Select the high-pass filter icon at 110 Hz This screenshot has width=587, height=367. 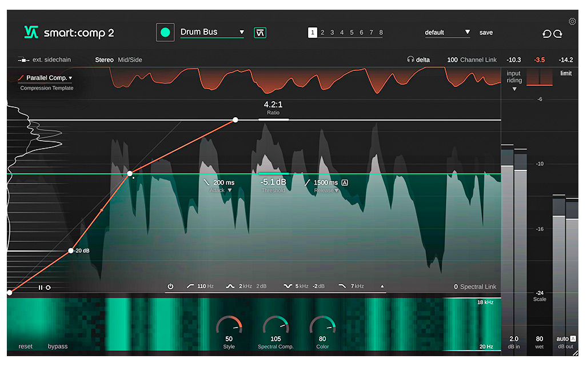tap(190, 286)
